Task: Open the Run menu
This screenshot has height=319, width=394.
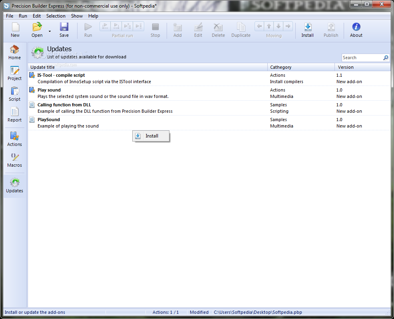Action: [23, 16]
